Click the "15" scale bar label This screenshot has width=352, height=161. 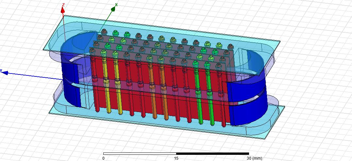(x=176, y=158)
